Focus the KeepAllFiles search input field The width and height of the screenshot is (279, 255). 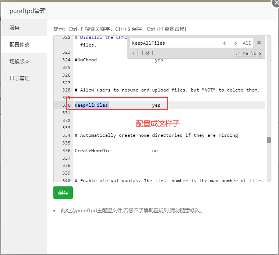[175, 43]
